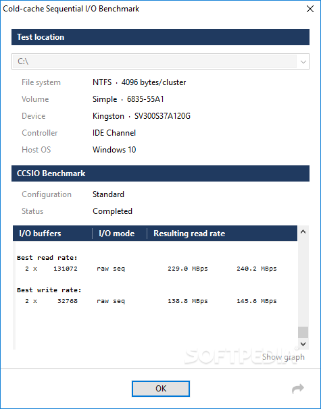Image resolution: width=321 pixels, height=409 pixels.
Task: Click the Test location section header
Action: 160,37
